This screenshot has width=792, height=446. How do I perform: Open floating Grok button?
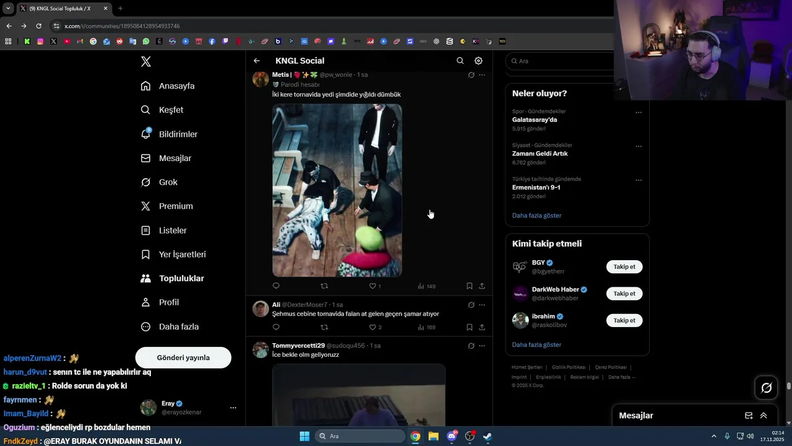767,388
